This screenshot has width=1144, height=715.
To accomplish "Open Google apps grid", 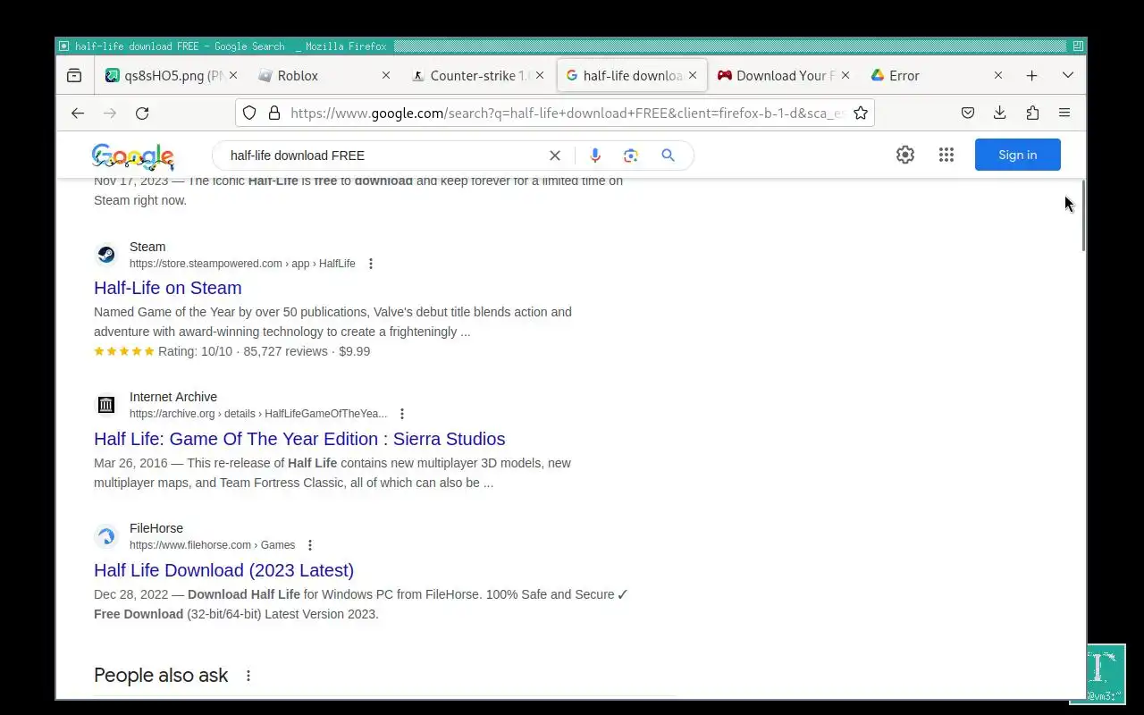I will (946, 155).
